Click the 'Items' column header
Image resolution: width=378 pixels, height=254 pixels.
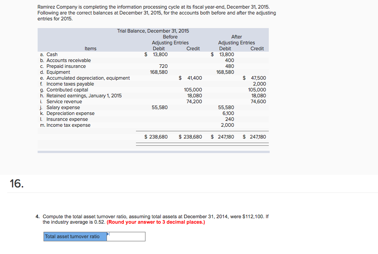90,48
